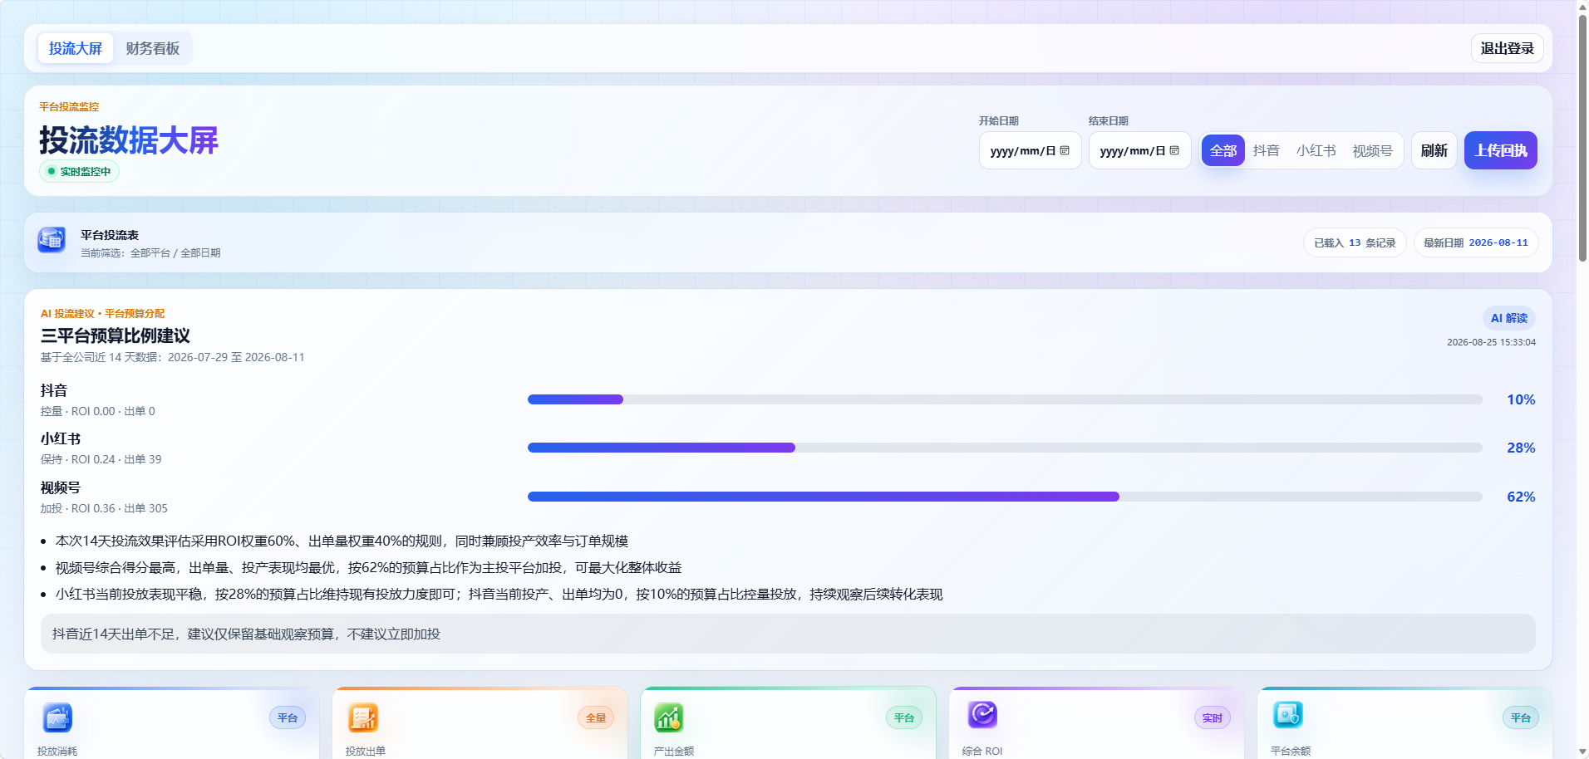
Task: Click the 投放消耗 card icon
Action: [57, 717]
